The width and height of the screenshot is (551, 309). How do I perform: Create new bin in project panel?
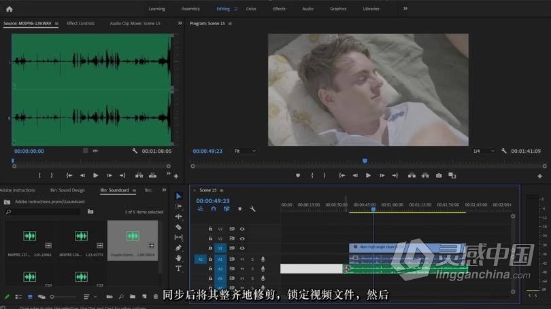coord(133,297)
